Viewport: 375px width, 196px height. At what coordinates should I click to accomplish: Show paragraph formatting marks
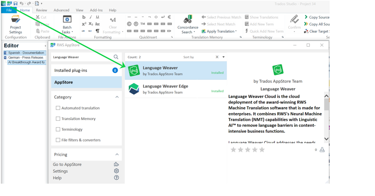tap(97, 31)
